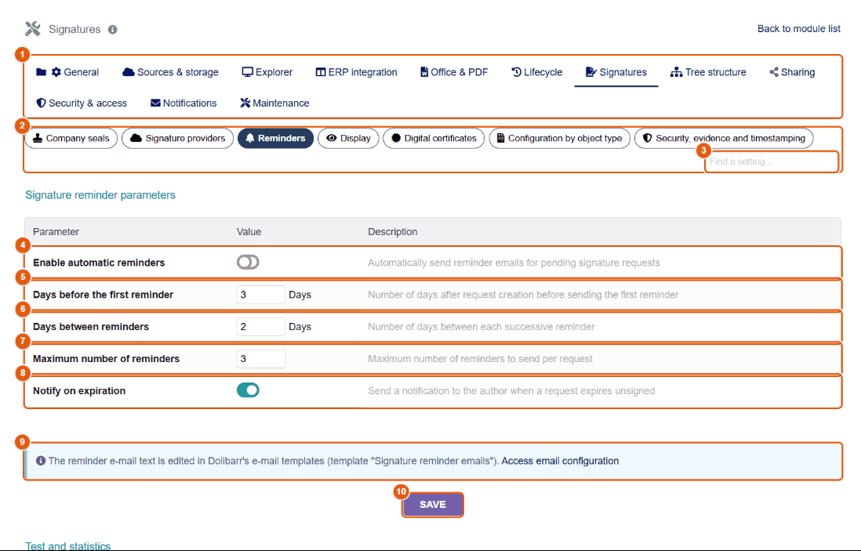The height and width of the screenshot is (551, 861).
Task: Click the Description column header
Action: click(x=393, y=231)
